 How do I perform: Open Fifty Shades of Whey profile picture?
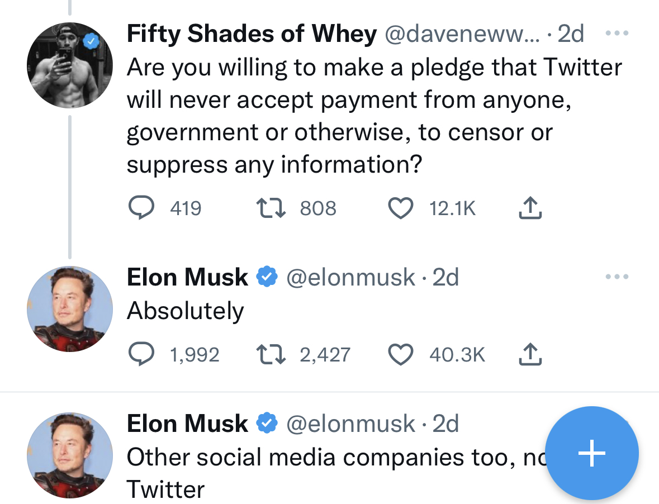pyautogui.click(x=70, y=65)
